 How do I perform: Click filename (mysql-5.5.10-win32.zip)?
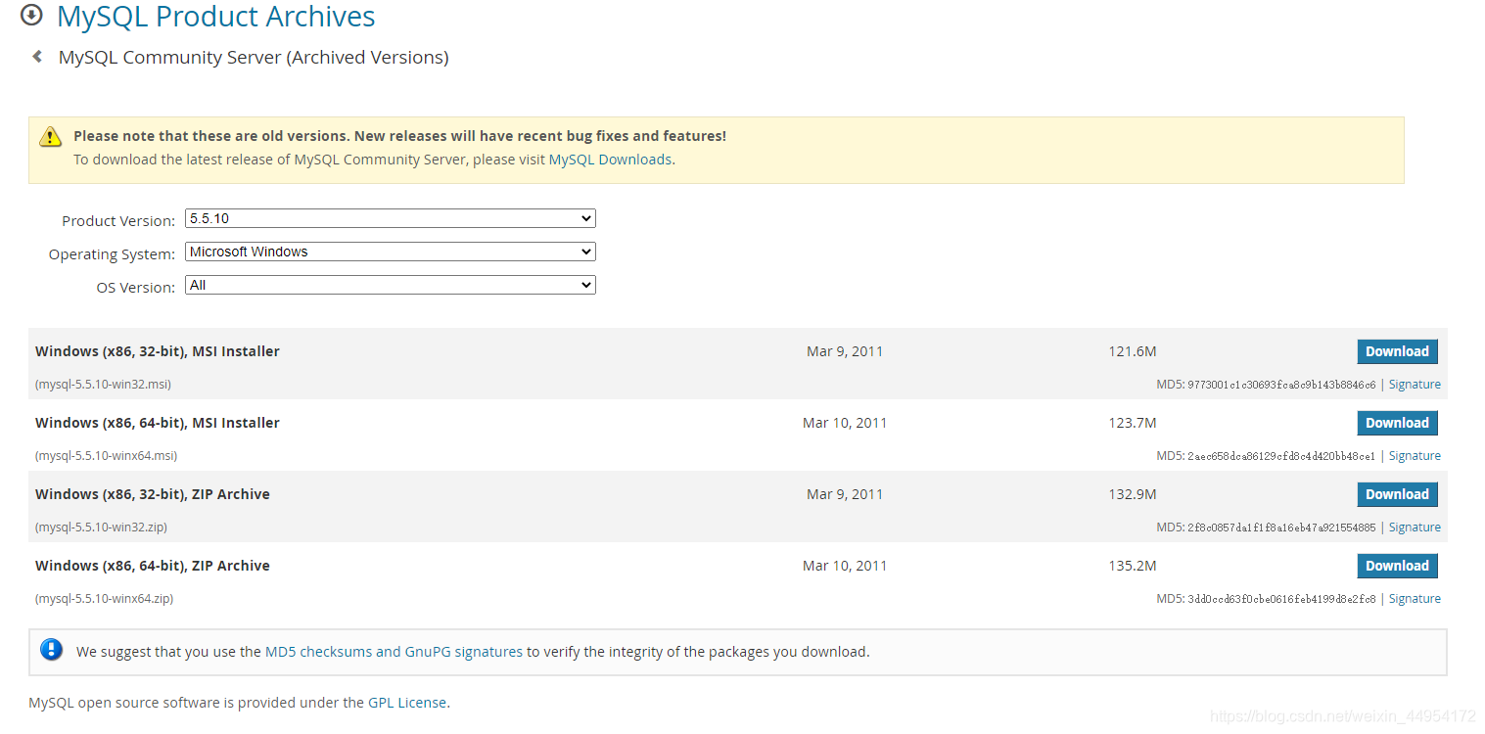coord(101,528)
